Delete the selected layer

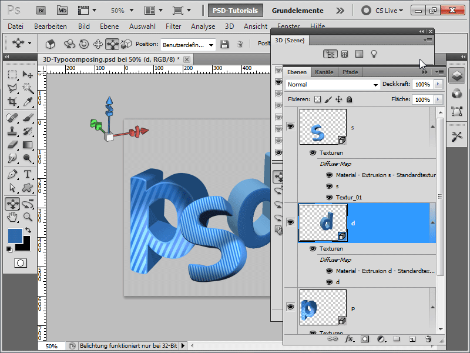(x=428, y=339)
